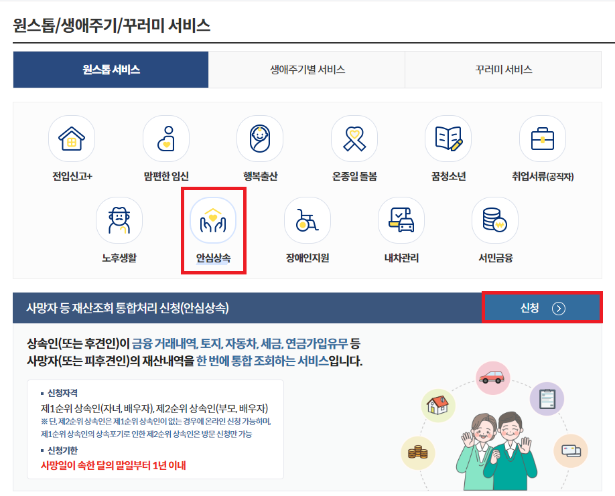
Task: Select the 맘편한 임신 pregnancy icon
Action: (166, 139)
